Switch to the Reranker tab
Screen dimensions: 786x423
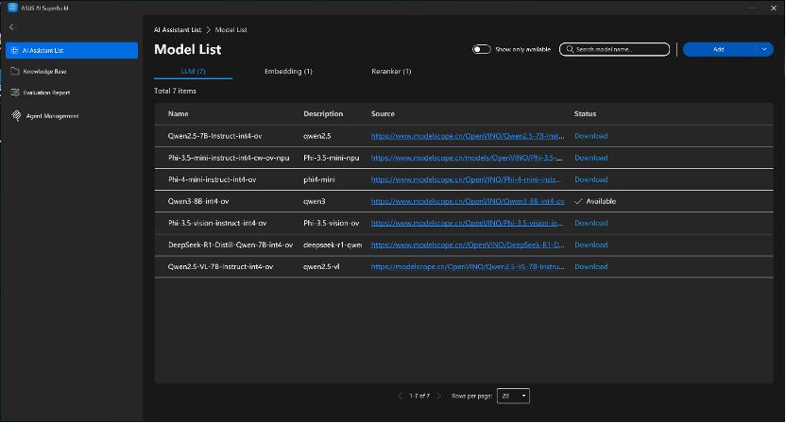tap(393, 72)
